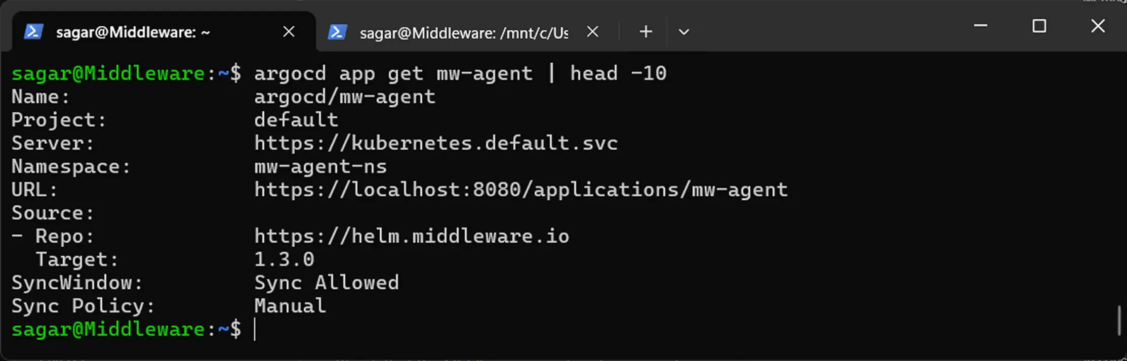This screenshot has height=361, width=1127.
Task: Select the Target version 1.3.0 text
Action: (285, 259)
